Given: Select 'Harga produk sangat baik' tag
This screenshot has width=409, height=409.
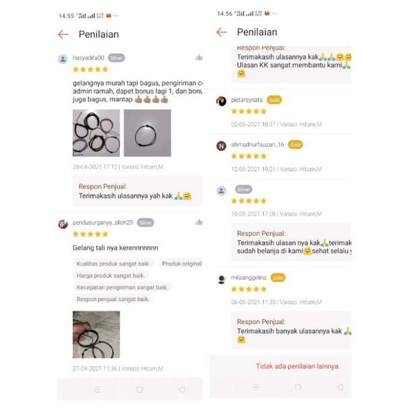Looking at the screenshot, I should pos(111,276).
